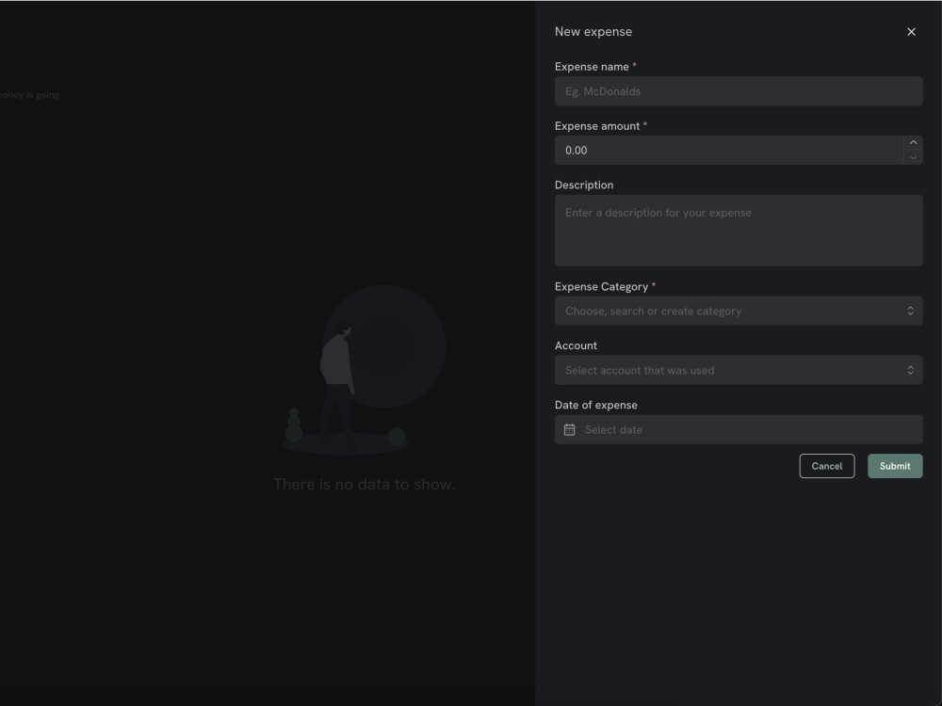Screen dimensions: 942x706
Task: Click 'There is no data to show.' text
Action: tap(364, 485)
